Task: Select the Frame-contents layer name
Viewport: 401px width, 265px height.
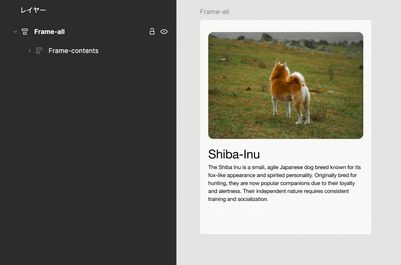Action: (73, 51)
